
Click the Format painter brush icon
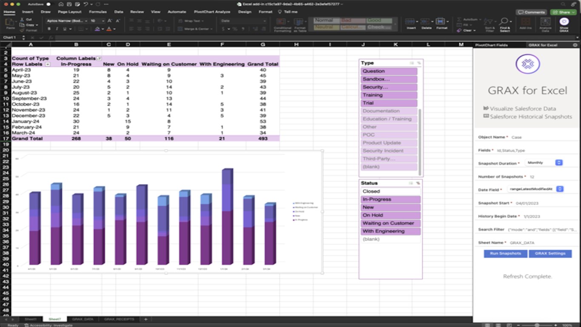pos(21,30)
